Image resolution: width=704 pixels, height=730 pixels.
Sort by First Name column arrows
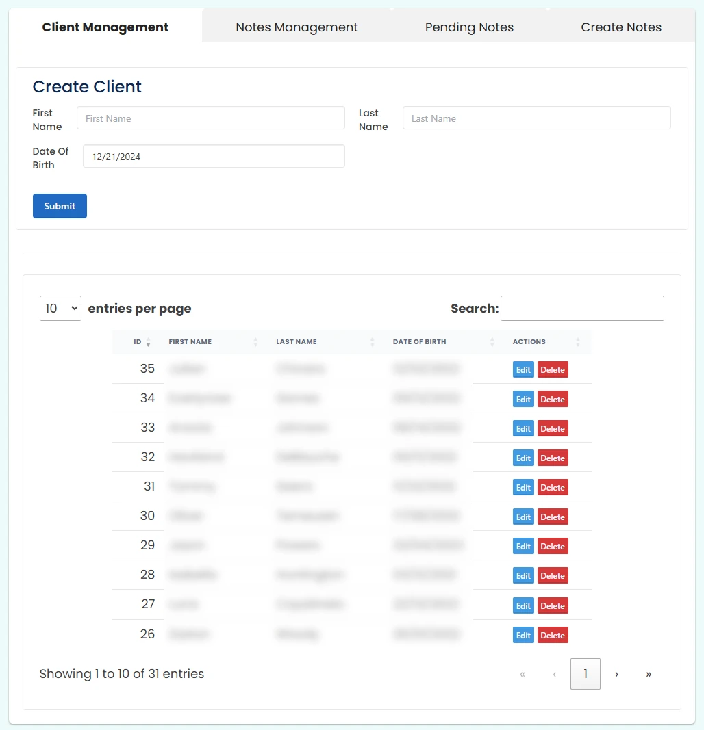(255, 342)
